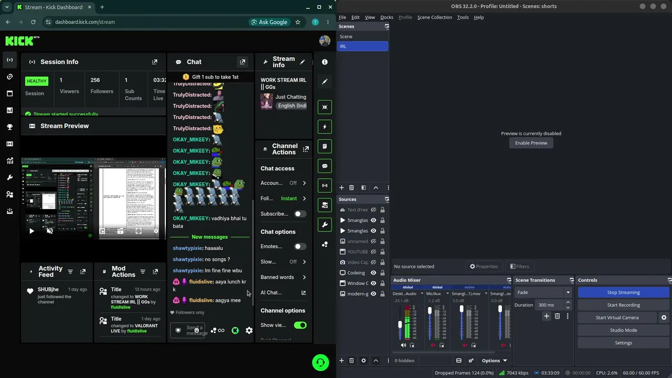
Task: Click the lightning bolt icon in Kick right rail
Action: coord(324,127)
